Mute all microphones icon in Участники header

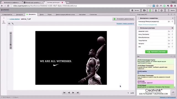coord(168,15)
